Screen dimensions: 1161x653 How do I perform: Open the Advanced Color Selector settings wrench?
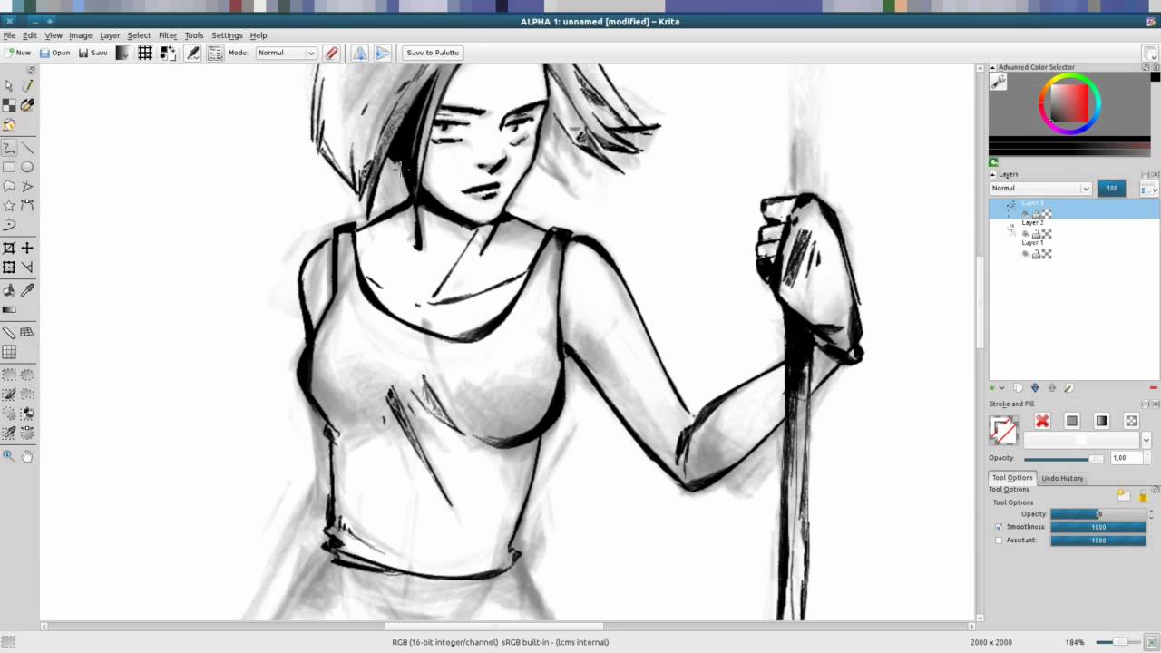click(x=998, y=82)
